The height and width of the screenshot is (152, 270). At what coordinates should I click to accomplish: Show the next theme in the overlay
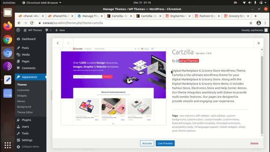pos(68,43)
